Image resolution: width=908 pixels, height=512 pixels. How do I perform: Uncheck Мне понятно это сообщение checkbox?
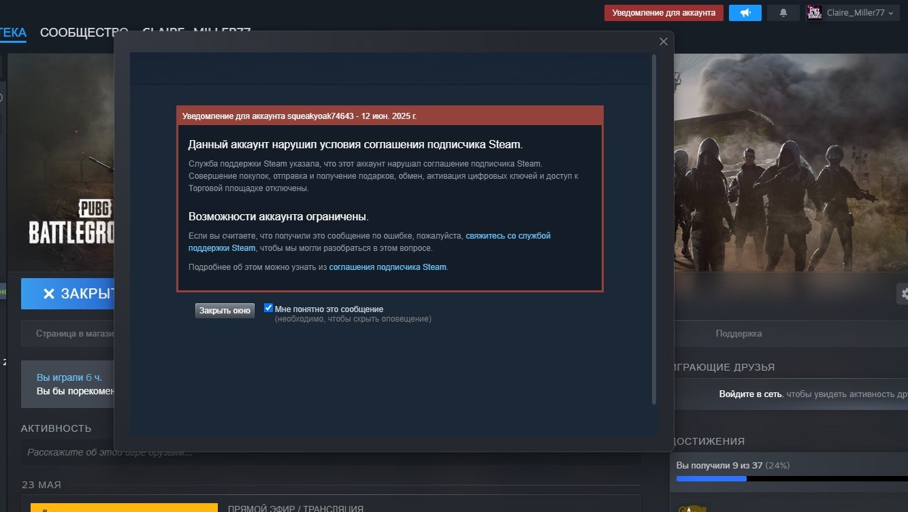point(268,308)
